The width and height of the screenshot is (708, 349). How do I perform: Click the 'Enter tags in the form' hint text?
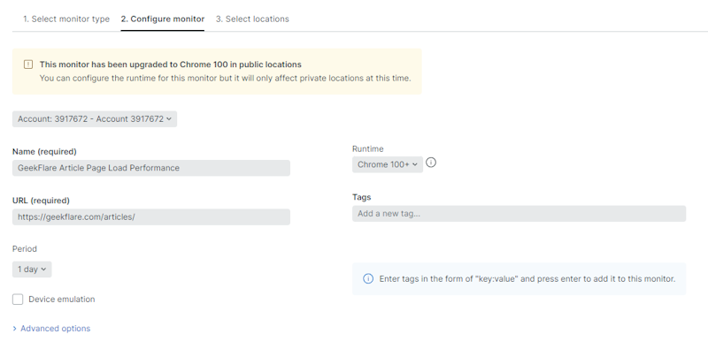coord(527,278)
